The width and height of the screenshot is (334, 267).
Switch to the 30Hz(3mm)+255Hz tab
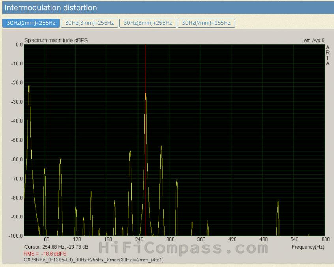coord(89,23)
